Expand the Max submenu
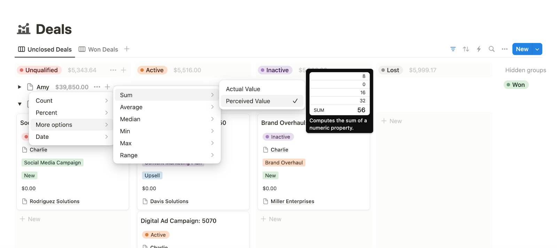 [x=167, y=143]
